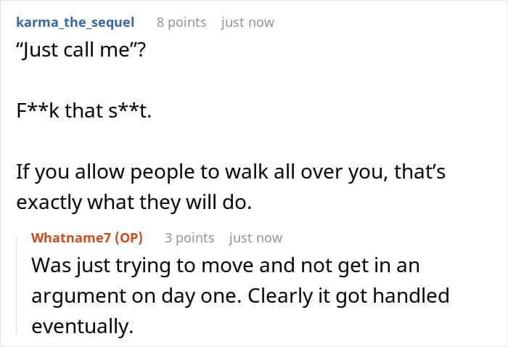The height and width of the screenshot is (347, 508).
Task: Click the top comment's "just now" timestamp
Action: [247, 22]
